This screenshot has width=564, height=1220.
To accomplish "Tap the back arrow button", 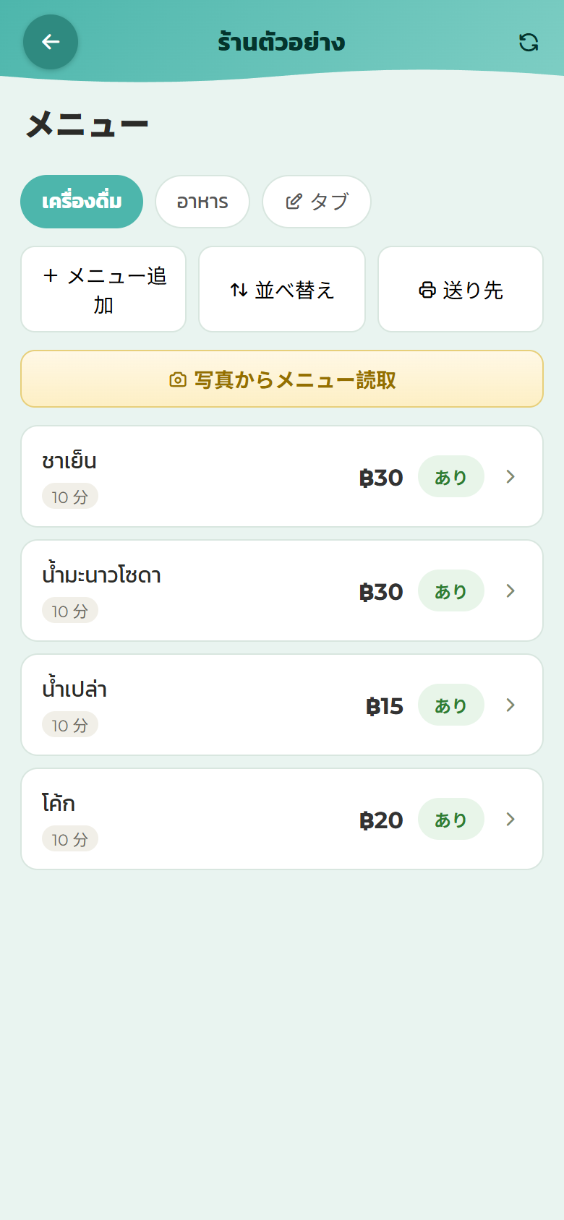I will point(51,42).
